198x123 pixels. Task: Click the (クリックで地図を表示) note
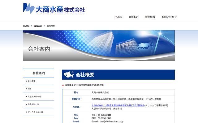click(x=156, y=105)
